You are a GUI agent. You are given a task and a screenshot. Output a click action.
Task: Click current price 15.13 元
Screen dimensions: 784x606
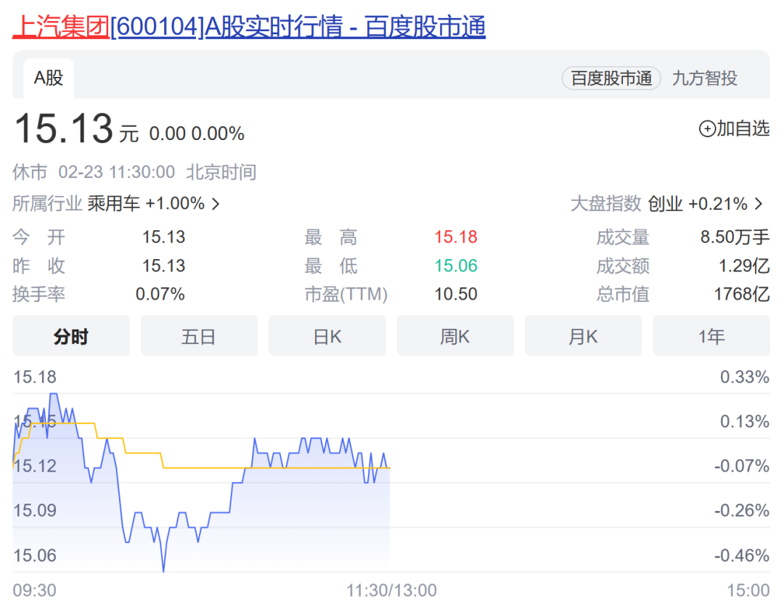[76, 129]
